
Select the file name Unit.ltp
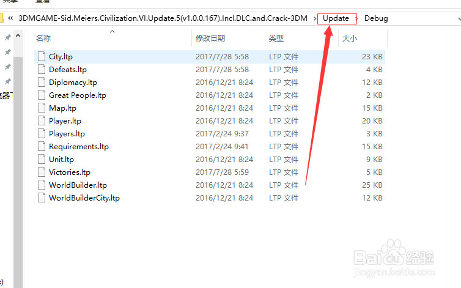(61, 159)
